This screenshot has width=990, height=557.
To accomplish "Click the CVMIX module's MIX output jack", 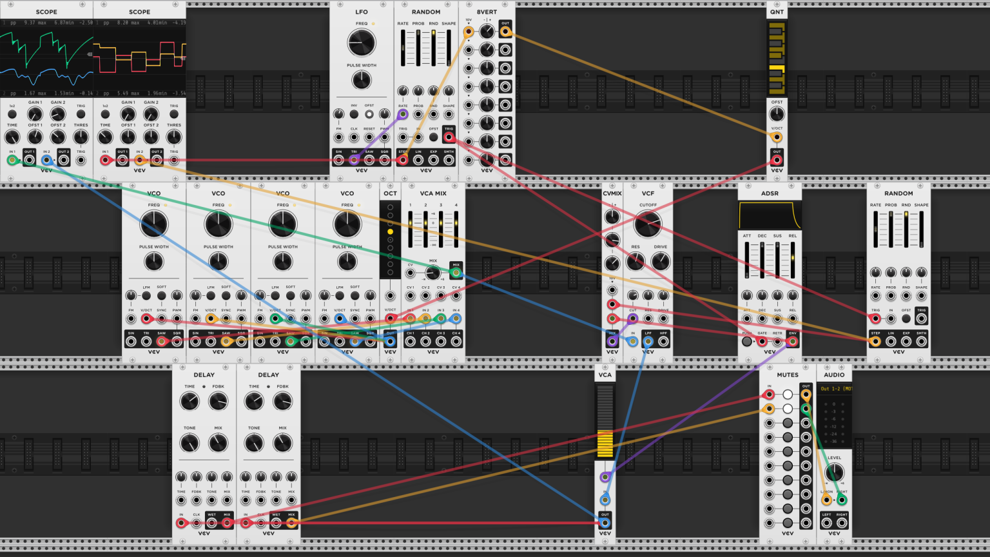I will 612,341.
